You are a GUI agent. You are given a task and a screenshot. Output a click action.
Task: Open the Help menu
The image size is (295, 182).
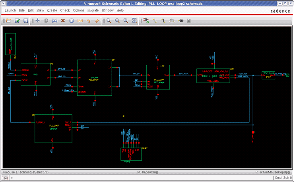(120, 10)
